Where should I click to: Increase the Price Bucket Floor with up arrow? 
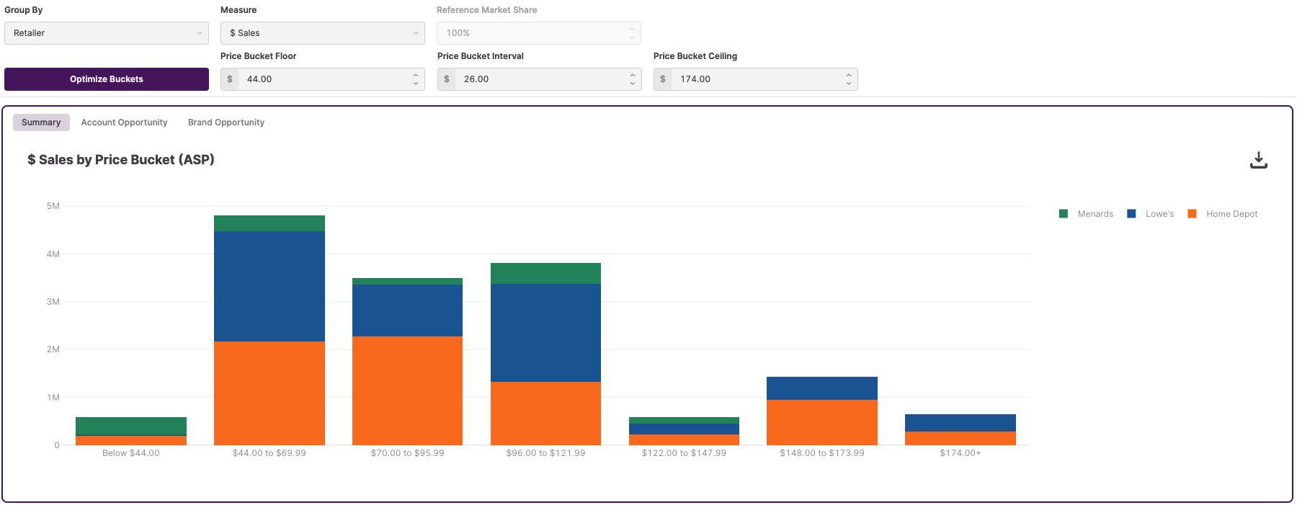click(416, 75)
